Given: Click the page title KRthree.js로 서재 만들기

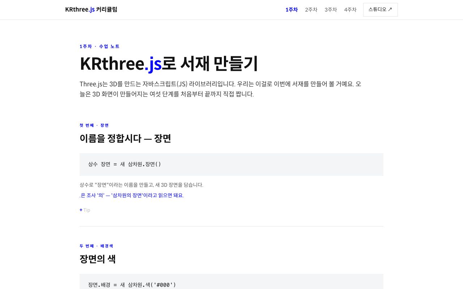Looking at the screenshot, I should click(x=169, y=64).
